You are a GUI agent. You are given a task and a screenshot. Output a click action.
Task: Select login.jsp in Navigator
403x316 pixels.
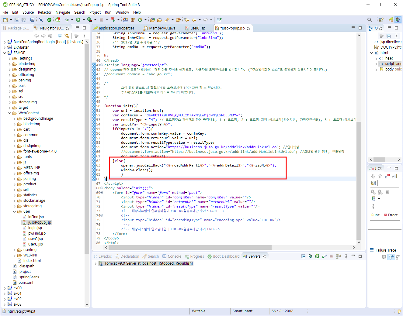click(x=35, y=228)
